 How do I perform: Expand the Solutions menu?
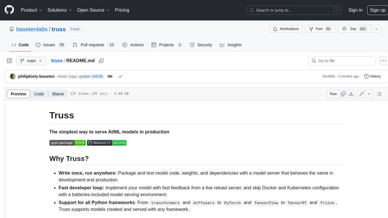(x=59, y=10)
